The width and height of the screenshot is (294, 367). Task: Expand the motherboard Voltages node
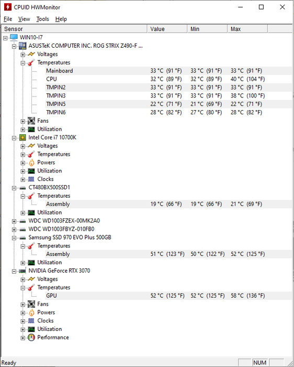(22, 55)
